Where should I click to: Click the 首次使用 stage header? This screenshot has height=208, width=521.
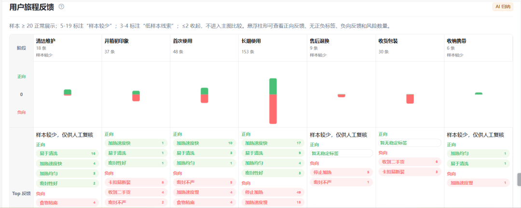pyautogui.click(x=183, y=41)
